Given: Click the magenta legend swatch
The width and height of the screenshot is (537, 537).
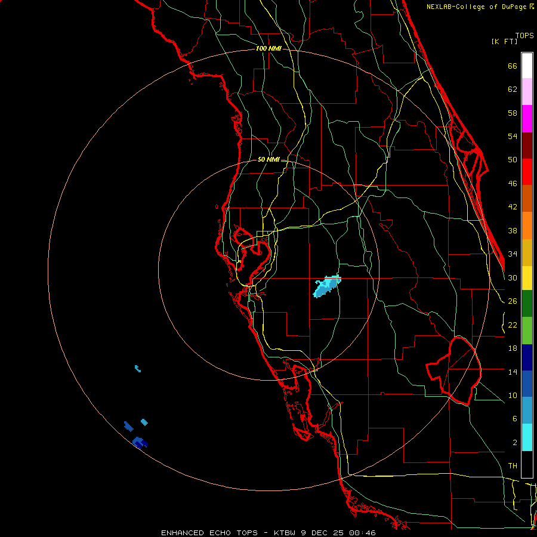Looking at the screenshot, I should [527, 119].
